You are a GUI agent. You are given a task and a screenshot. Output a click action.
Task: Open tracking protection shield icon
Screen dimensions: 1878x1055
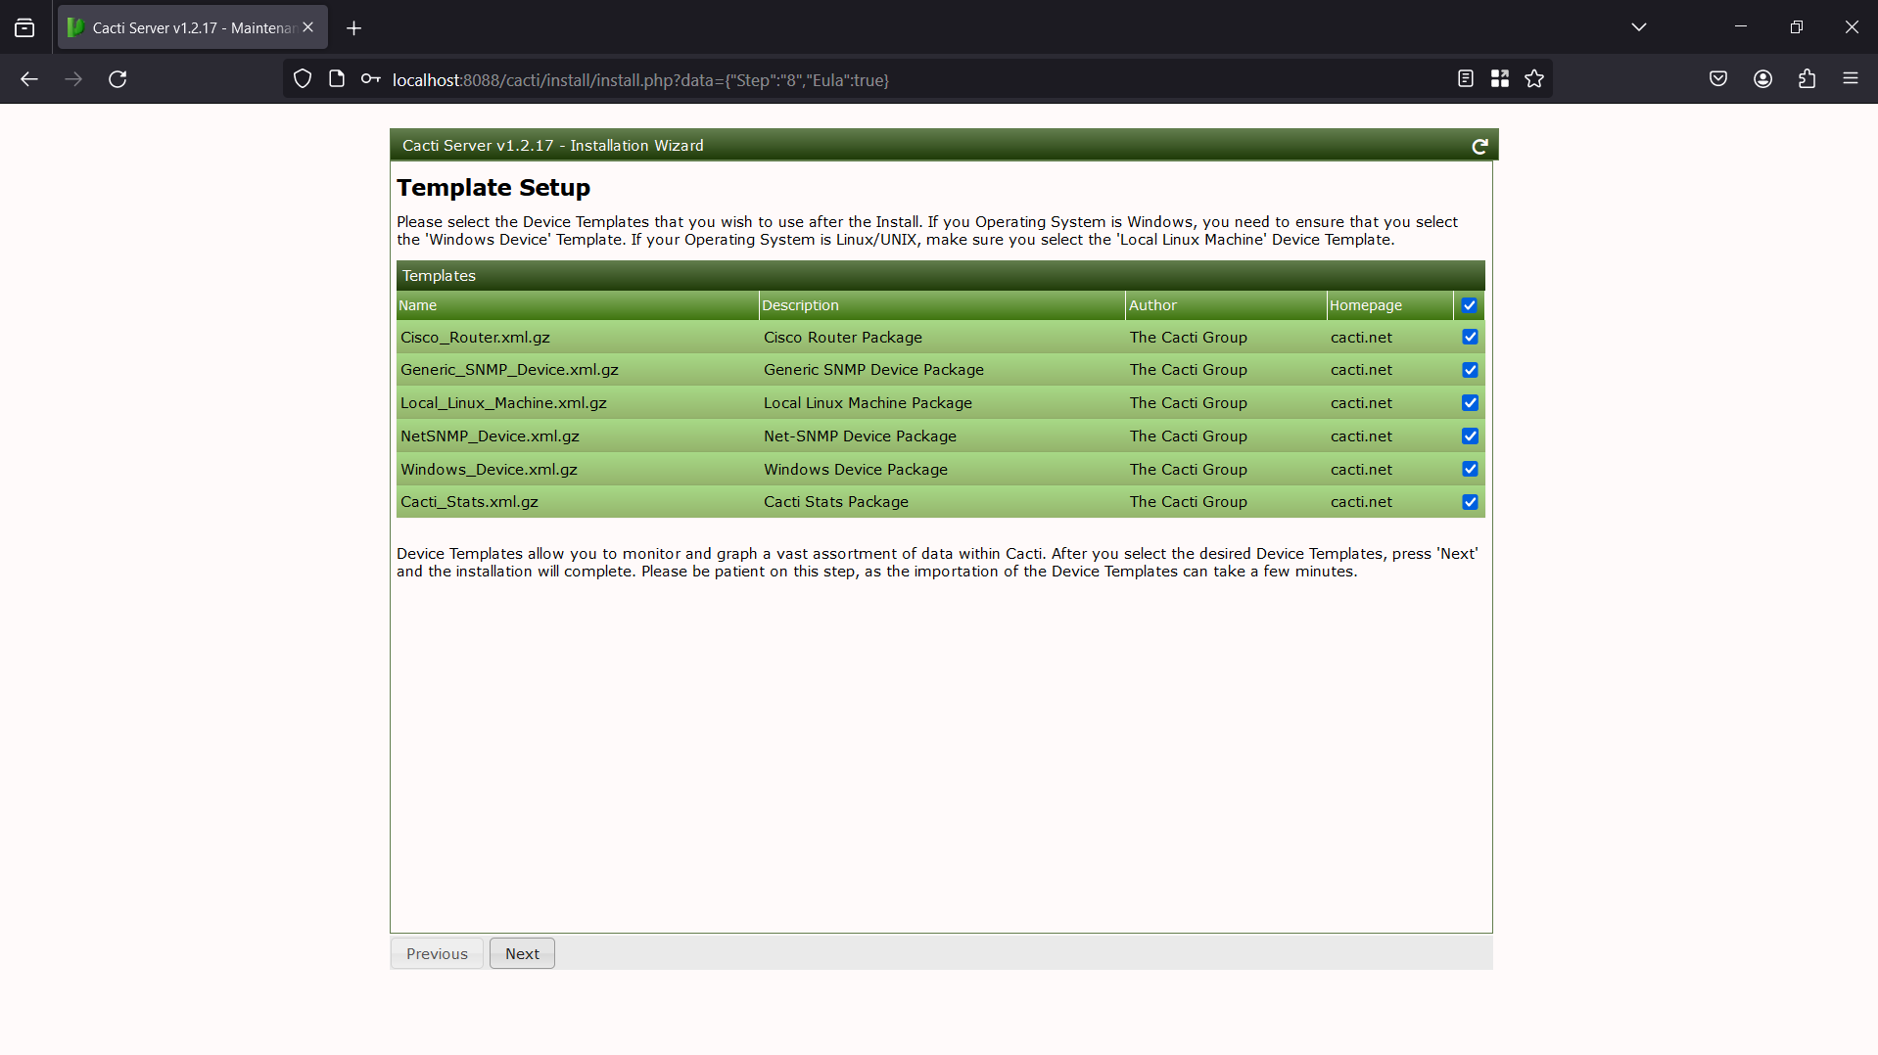(x=303, y=79)
